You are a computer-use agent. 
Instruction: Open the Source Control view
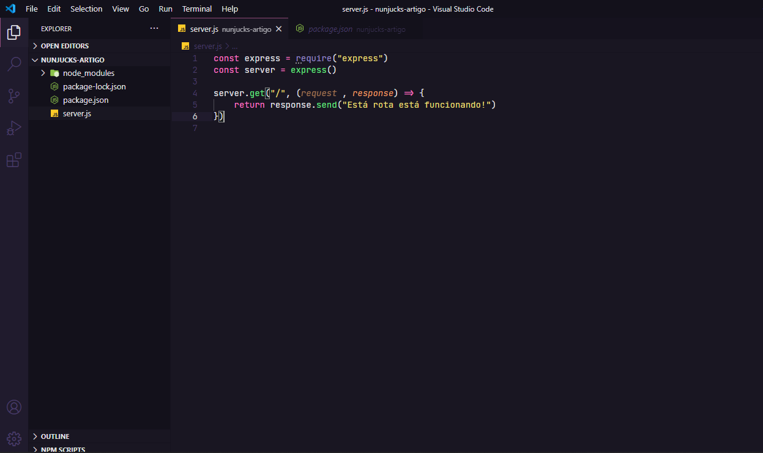pyautogui.click(x=14, y=96)
